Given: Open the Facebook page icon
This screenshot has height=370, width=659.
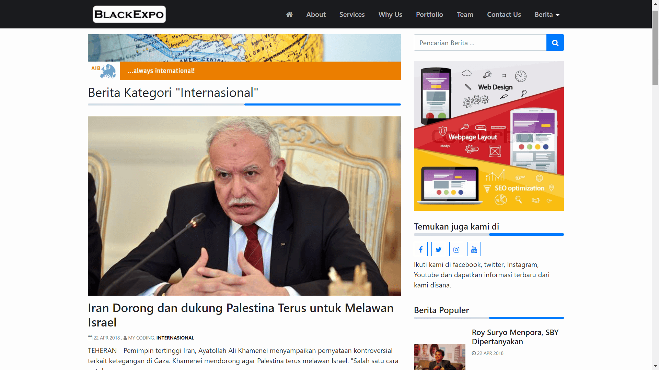Looking at the screenshot, I should click(420, 249).
